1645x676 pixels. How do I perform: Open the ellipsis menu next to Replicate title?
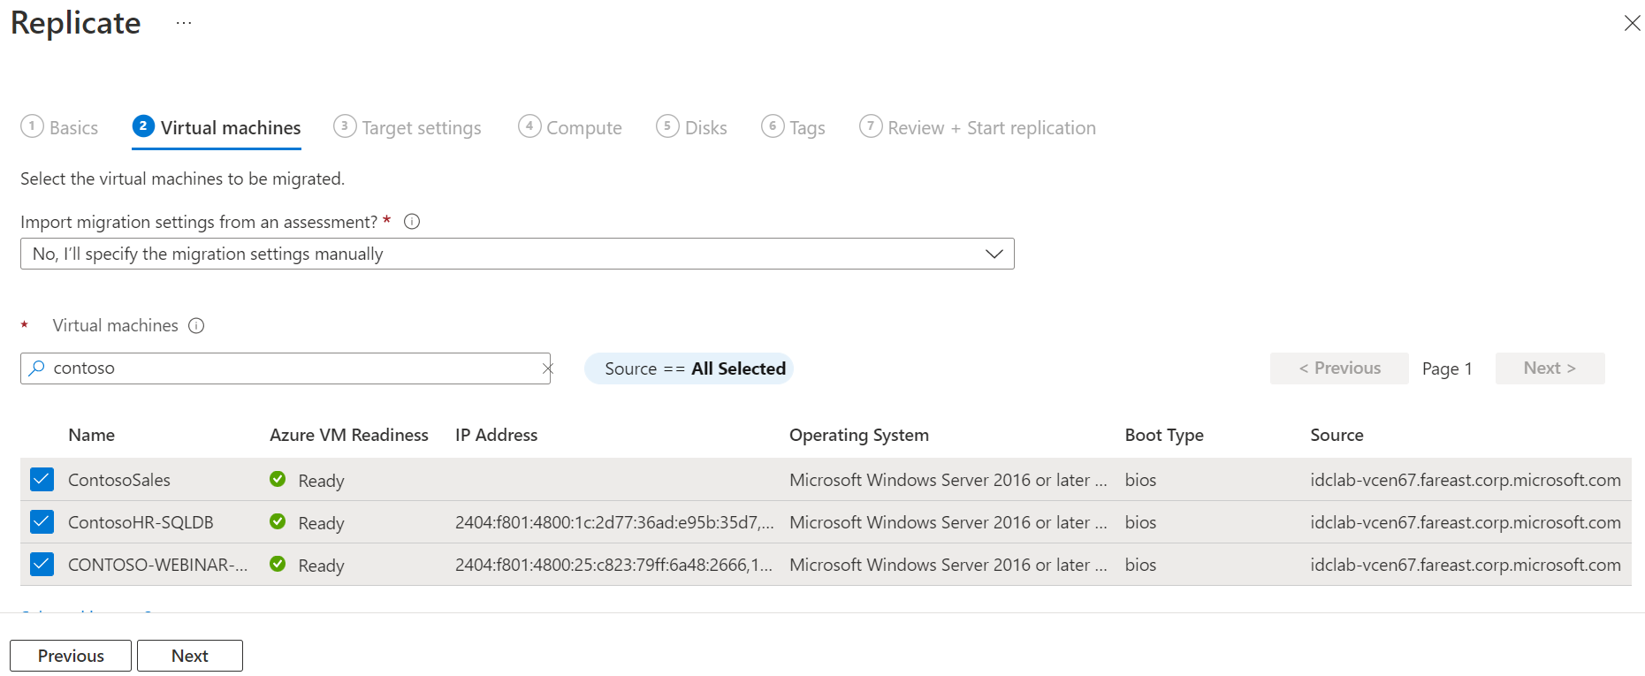tap(183, 23)
